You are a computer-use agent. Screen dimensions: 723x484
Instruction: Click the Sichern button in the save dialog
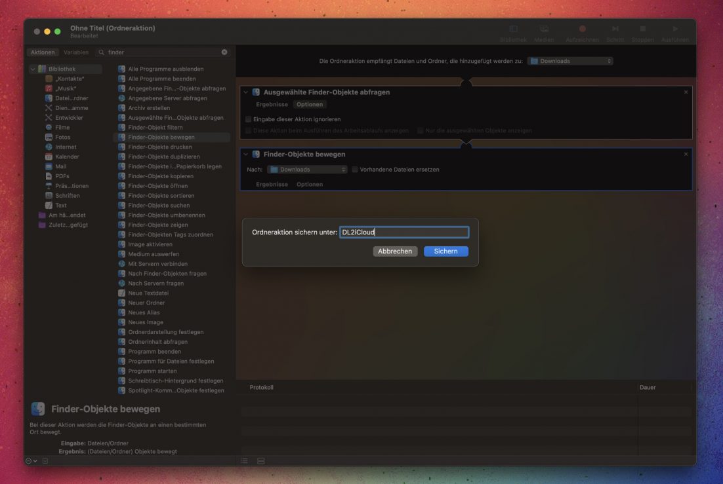(445, 251)
